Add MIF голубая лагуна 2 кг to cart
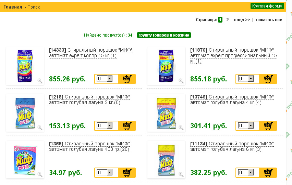292x185 pixels. pos(127,126)
